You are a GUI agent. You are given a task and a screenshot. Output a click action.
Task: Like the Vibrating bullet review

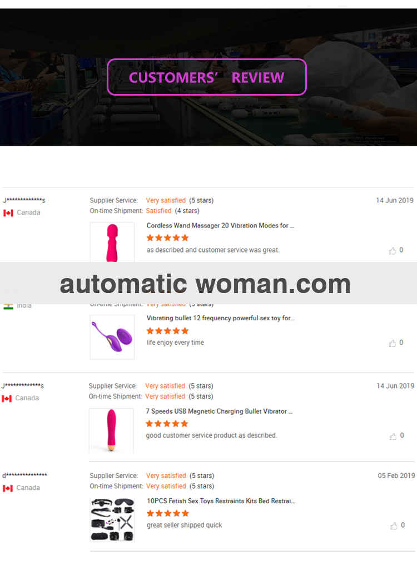click(392, 344)
